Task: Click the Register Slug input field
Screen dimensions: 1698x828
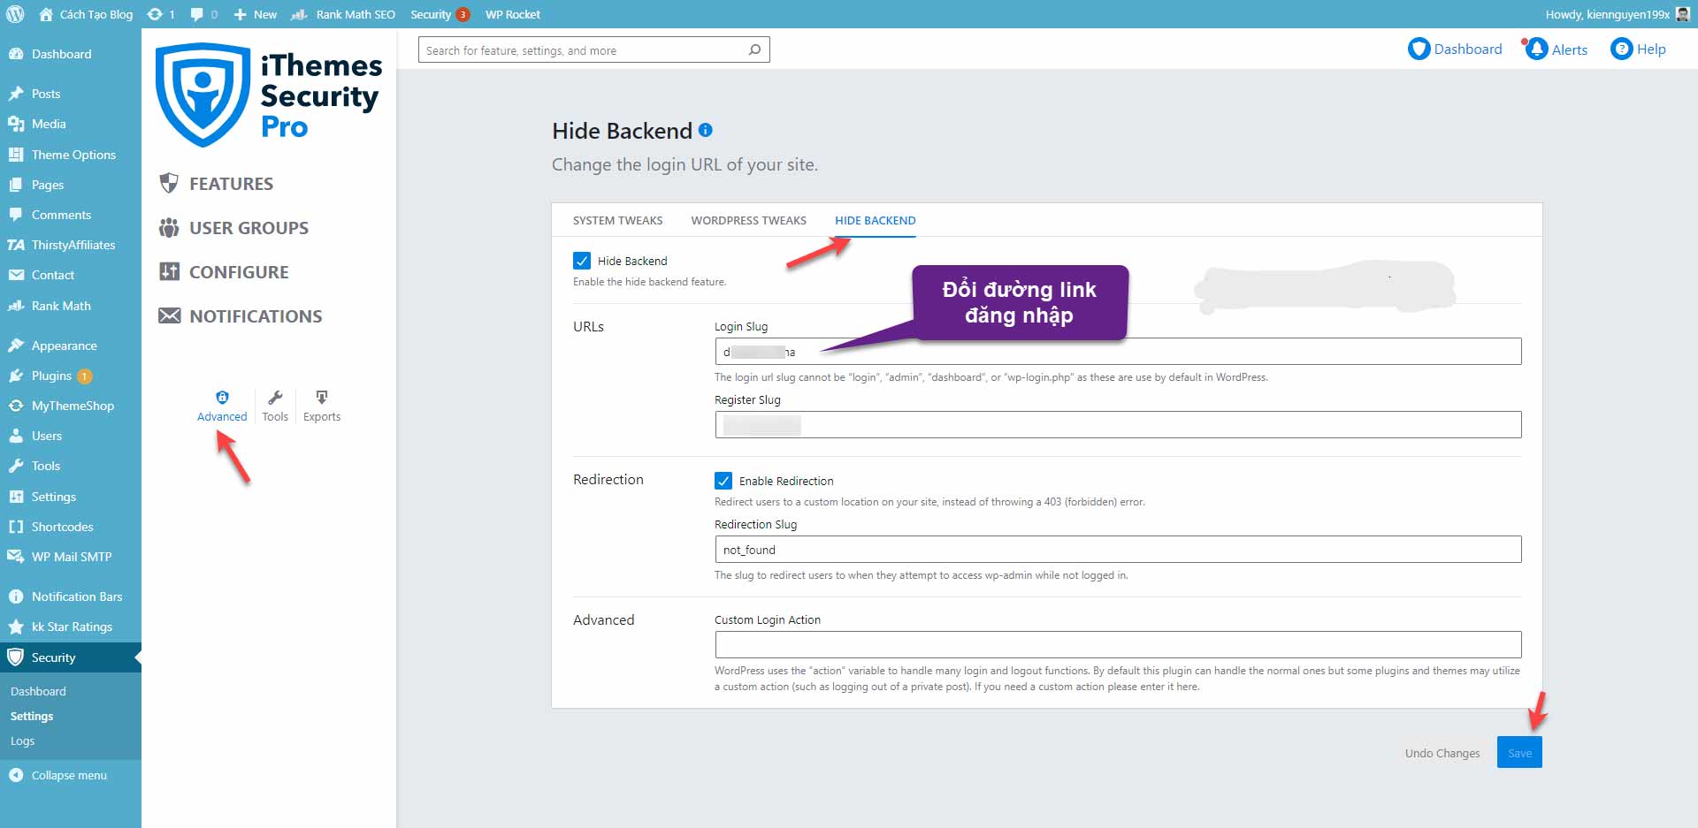Action: tap(1118, 425)
